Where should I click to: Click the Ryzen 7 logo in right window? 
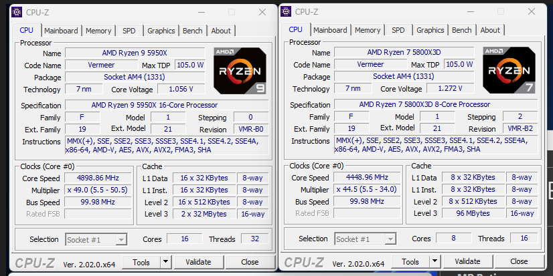click(x=509, y=70)
